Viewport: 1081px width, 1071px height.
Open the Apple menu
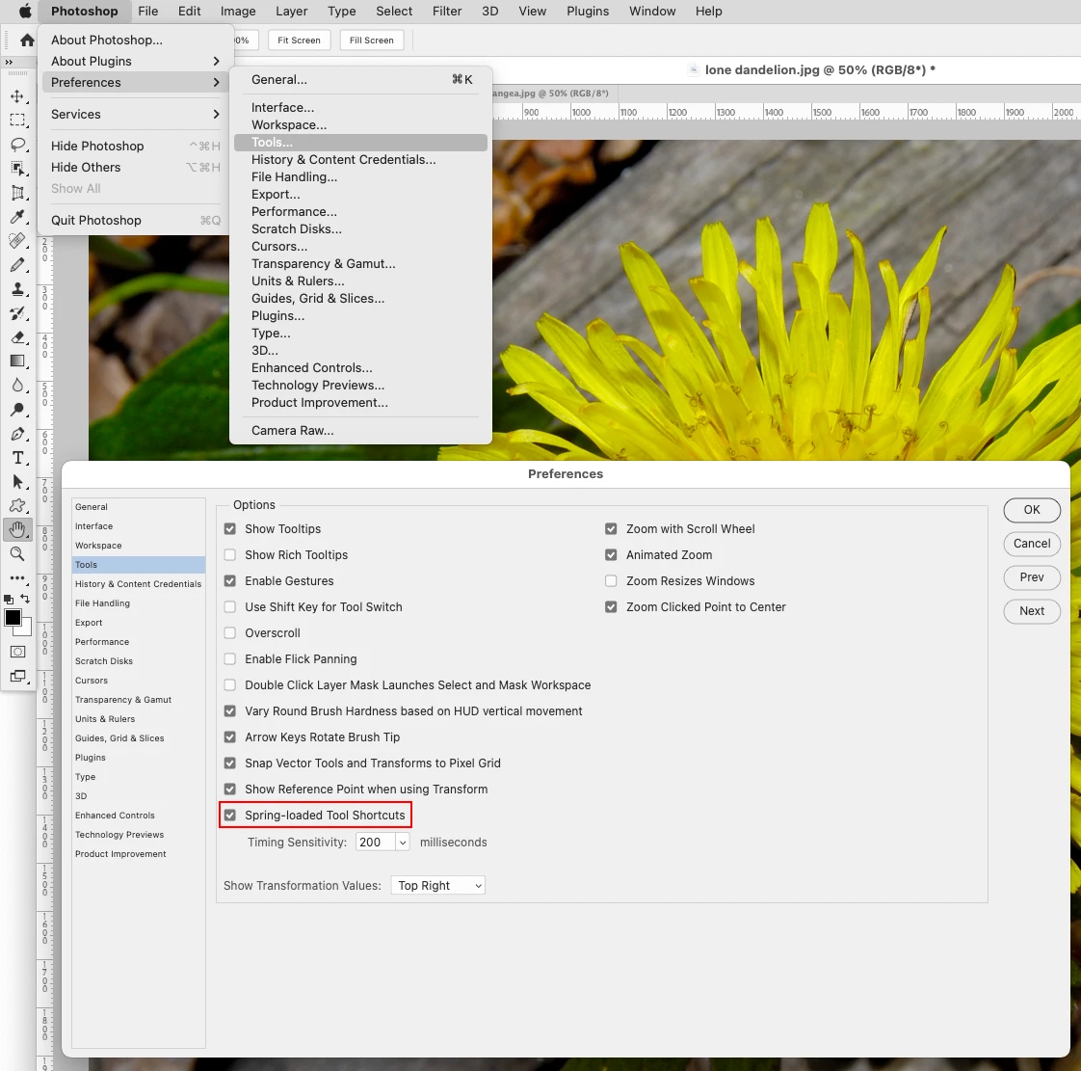25,11
